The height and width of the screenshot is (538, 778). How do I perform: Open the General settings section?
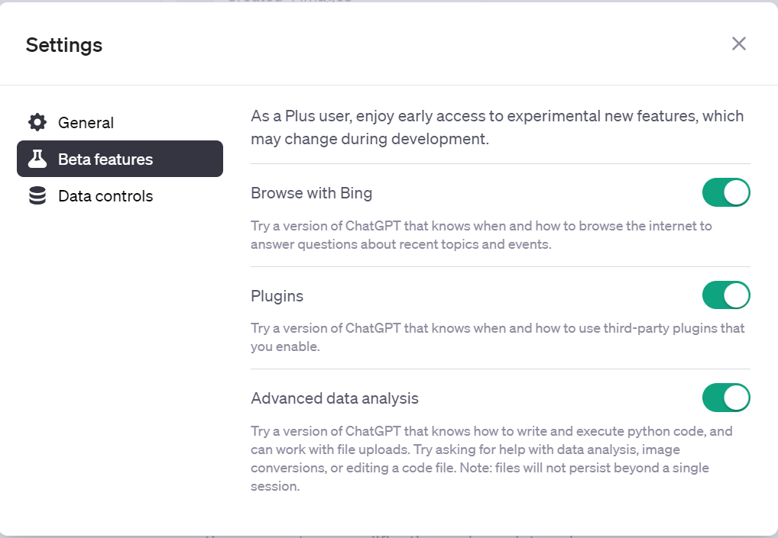[86, 123]
